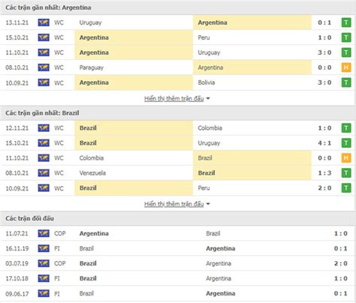Click the flag icon for the 09.06.17 FI match
The width and height of the screenshot is (356, 303).
point(44,293)
